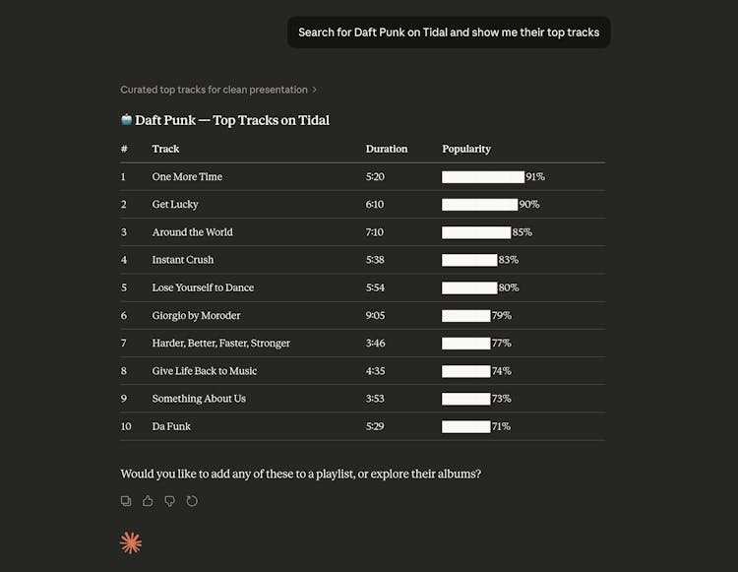
Task: Click the user message about Daft Punk on Tidal
Action: [x=449, y=32]
